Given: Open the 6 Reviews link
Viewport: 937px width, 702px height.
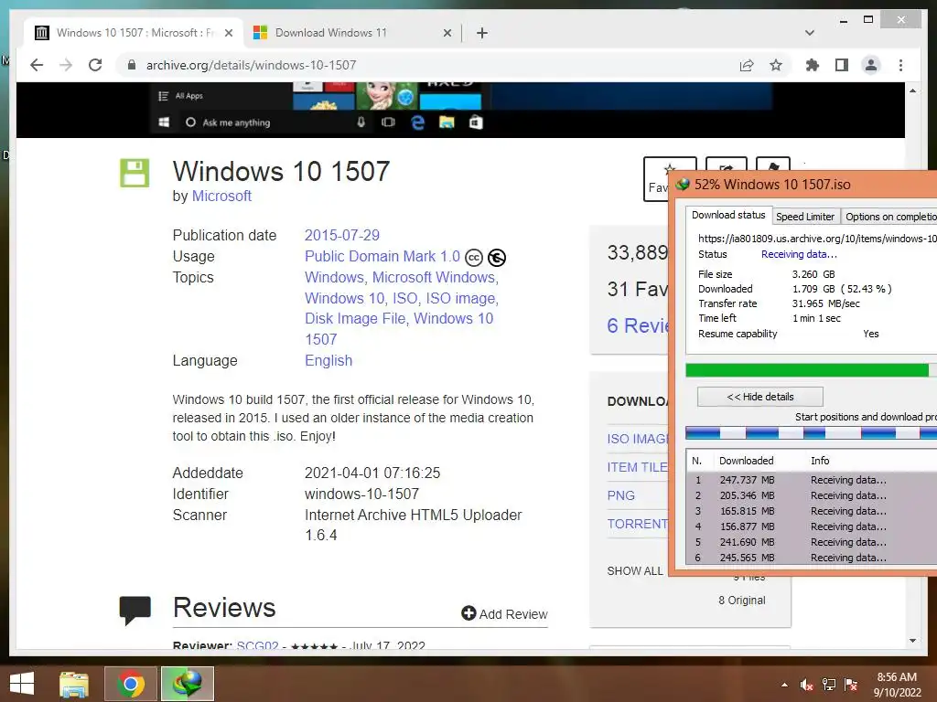Looking at the screenshot, I should 637,326.
